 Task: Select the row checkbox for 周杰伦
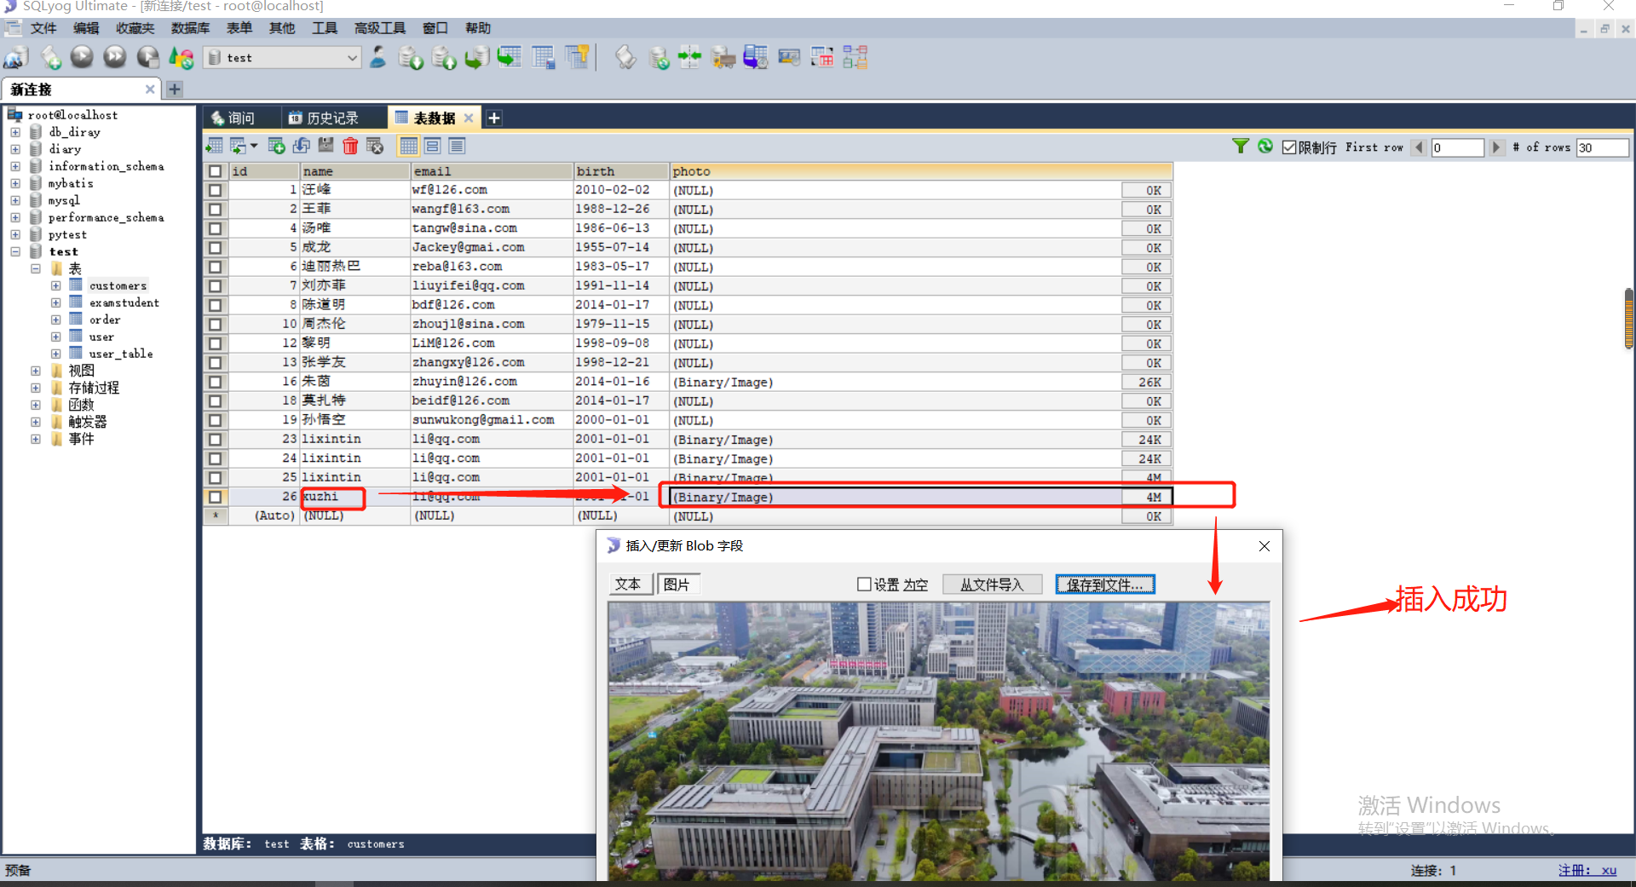[x=215, y=325]
